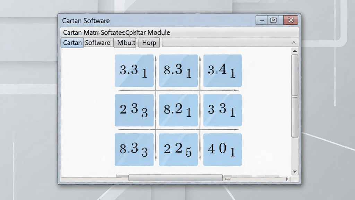Minimize the Cartan Software window
Viewport: 355px width, 200px height.
coord(261,20)
